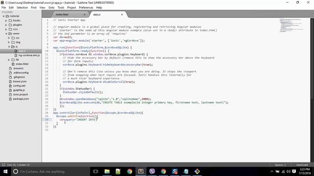This screenshot has height=176, width=314.
Task: Click the FOLDERS sidebar heading
Action: (7, 12)
